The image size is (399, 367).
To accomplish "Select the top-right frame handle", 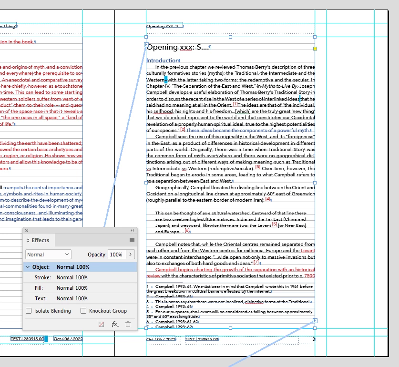I will 315,37.
